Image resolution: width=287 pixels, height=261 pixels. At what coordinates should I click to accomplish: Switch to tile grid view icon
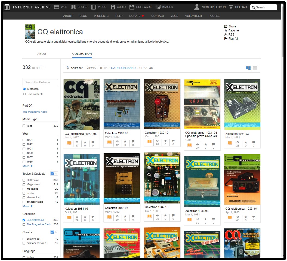pyautogui.click(x=248, y=68)
